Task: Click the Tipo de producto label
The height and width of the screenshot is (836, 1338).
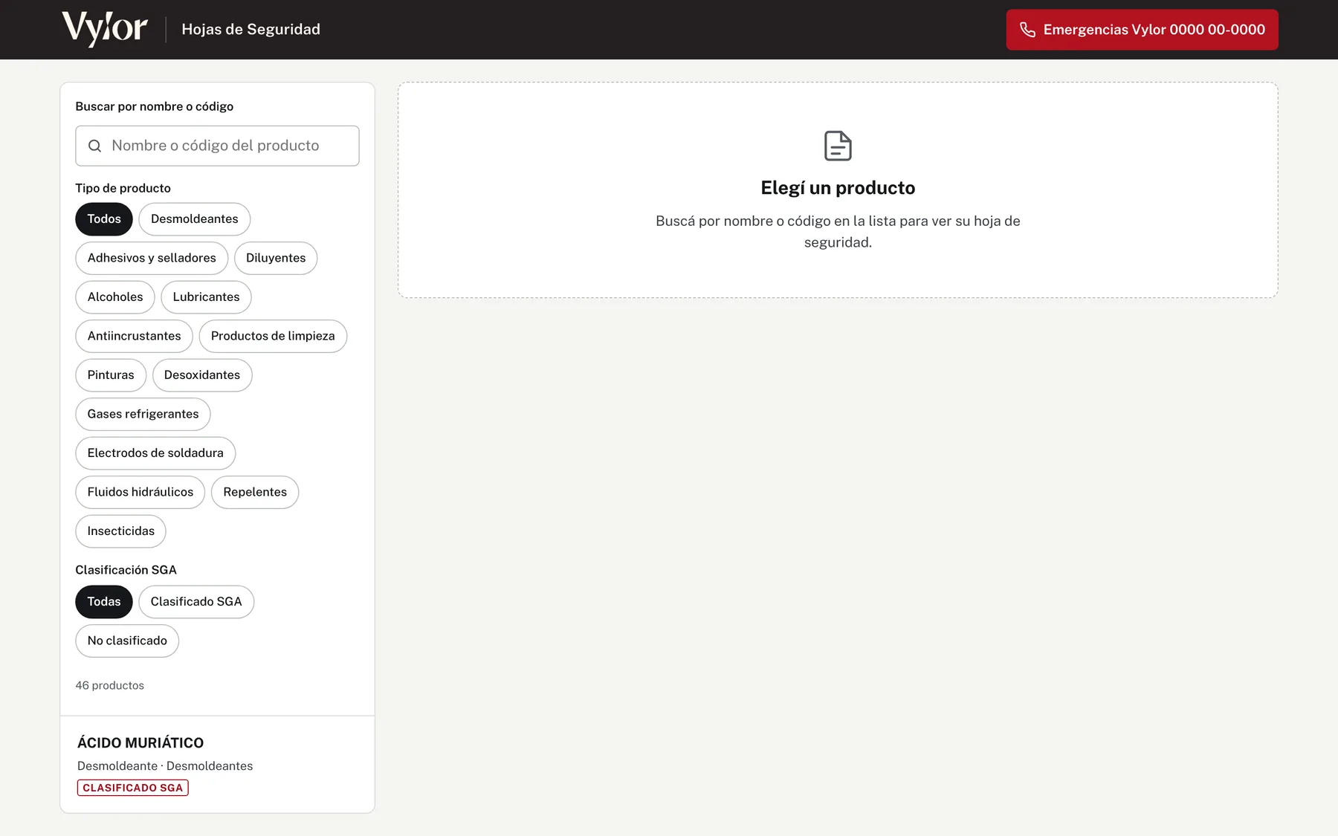Action: tap(123, 188)
